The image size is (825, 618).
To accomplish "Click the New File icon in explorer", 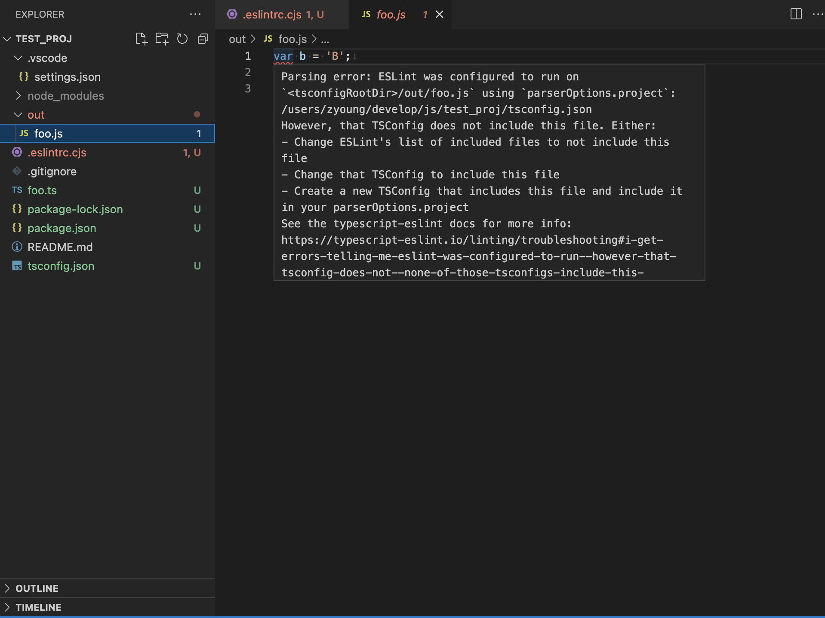I will [x=141, y=39].
